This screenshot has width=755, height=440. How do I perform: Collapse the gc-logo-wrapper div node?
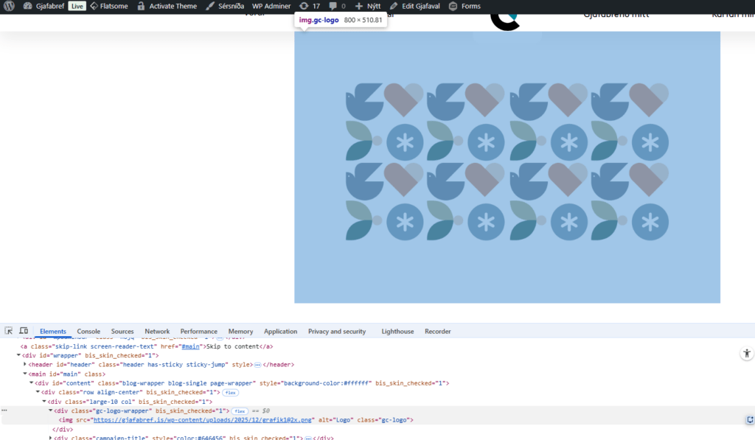coord(51,411)
